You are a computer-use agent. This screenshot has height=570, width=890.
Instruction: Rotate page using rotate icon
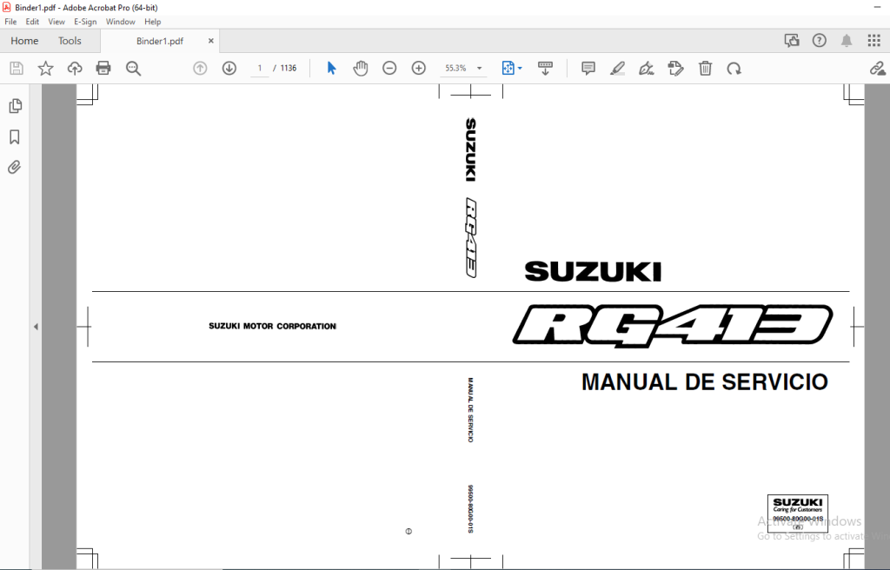(734, 69)
